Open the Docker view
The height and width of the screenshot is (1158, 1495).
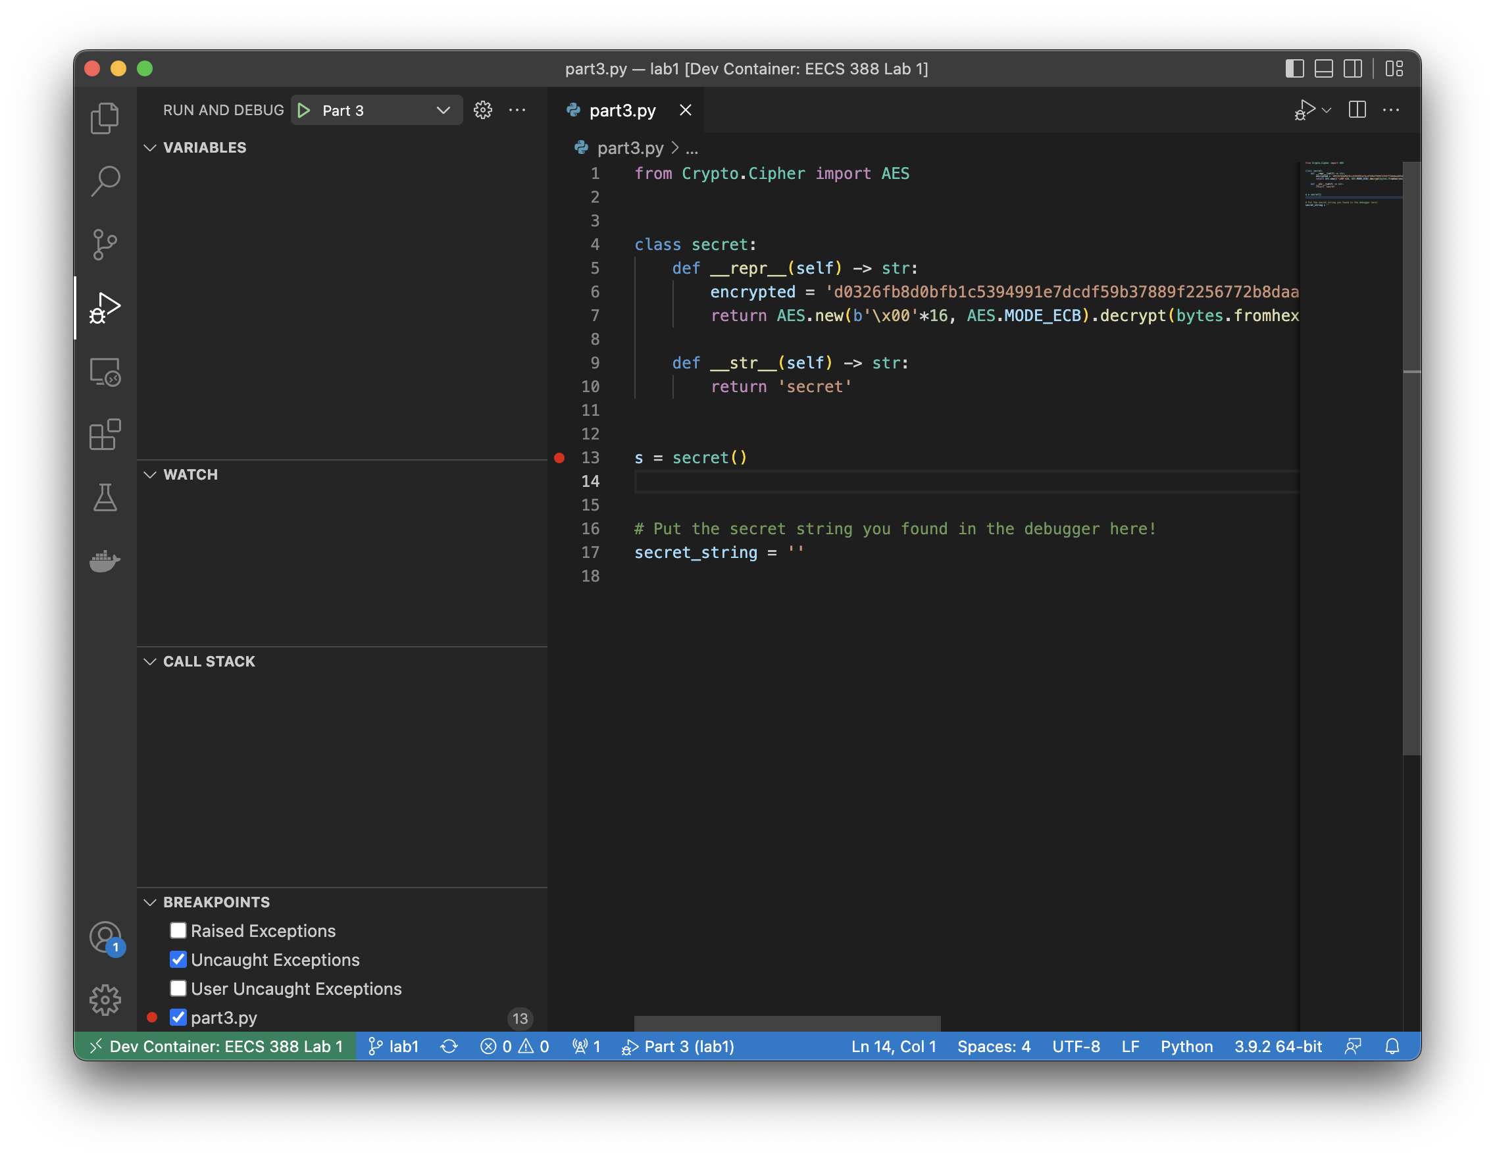click(x=105, y=561)
